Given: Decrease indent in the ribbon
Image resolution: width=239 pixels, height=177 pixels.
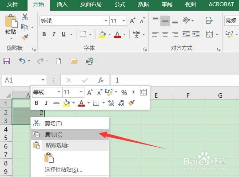Looking at the screenshot, I should coord(186,34).
